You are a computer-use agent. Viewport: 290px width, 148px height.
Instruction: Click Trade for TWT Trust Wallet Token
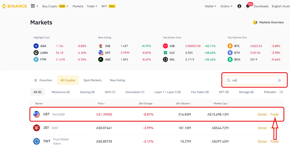point(274,141)
